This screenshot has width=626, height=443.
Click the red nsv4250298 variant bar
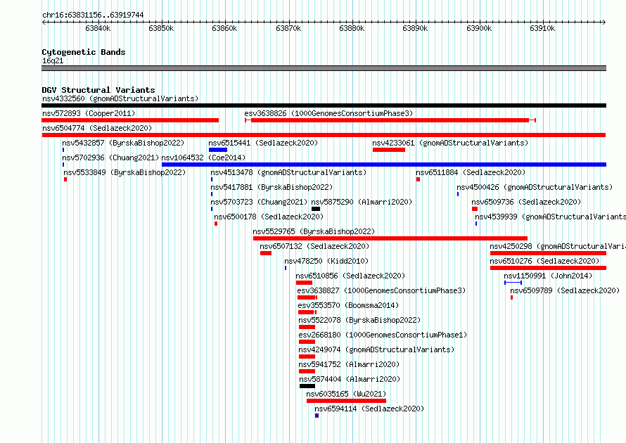pos(548,253)
